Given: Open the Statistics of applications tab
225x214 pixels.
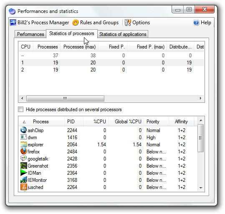Looking at the screenshot, I should point(123,34).
